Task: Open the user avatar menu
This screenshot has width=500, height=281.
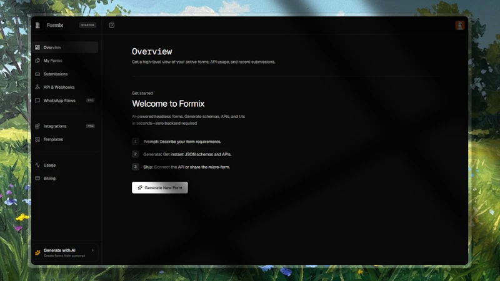Action: click(460, 25)
